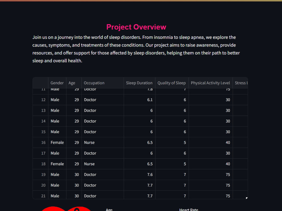The image size is (282, 211).
Task: Select row index 19 cell
Action: point(40,175)
